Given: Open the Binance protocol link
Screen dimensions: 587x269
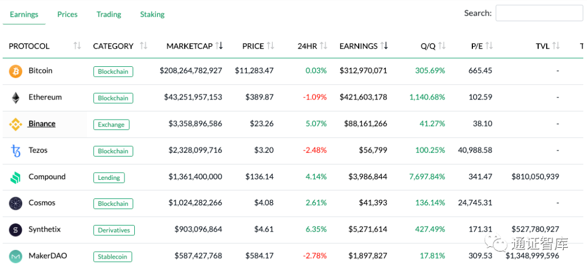Looking at the screenshot, I should 42,124.
